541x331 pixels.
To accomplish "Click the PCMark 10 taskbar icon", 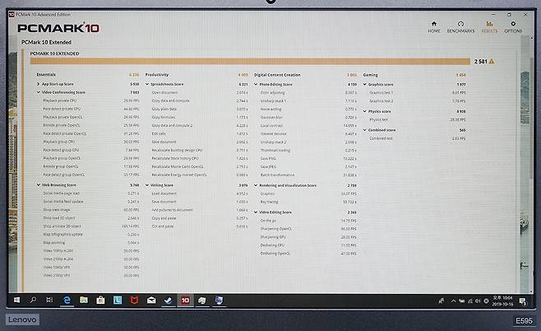I will tap(185, 301).
